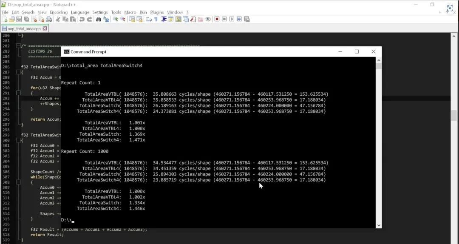Open the Encoding menu
Image resolution: width=459 pixels, height=244 pixels.
pyautogui.click(x=59, y=12)
